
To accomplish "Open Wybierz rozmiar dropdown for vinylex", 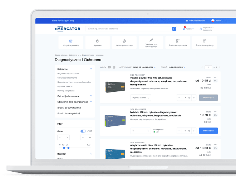I will coord(141,98).
